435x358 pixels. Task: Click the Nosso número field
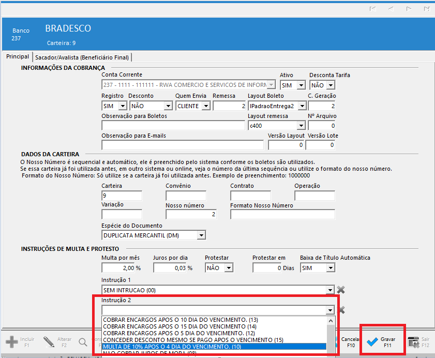coord(191,214)
